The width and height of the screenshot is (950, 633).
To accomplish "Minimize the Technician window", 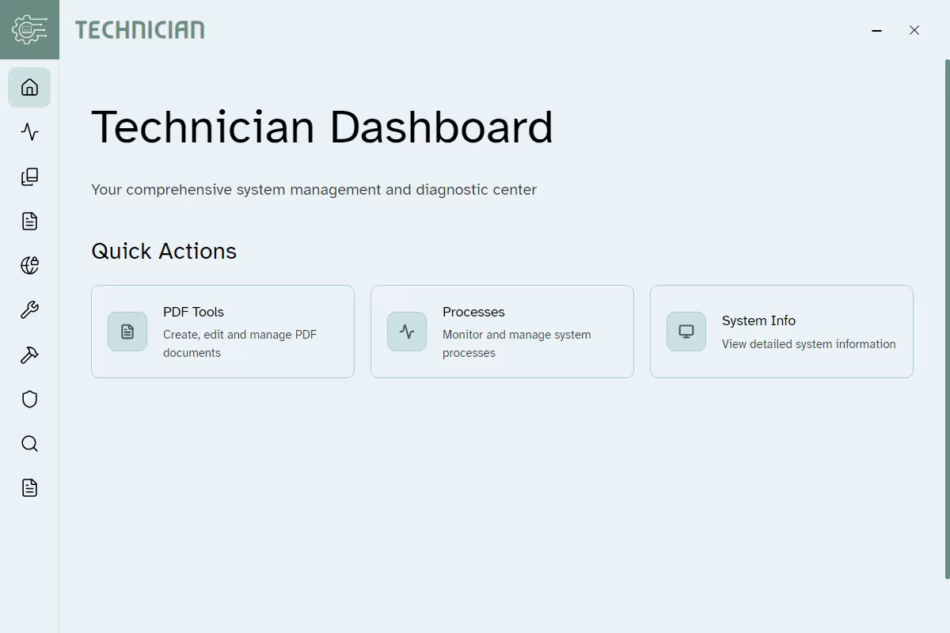I will click(x=876, y=30).
